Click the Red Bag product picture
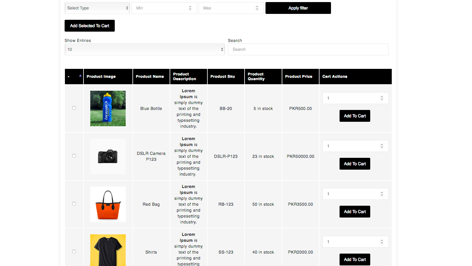This screenshot has width=472, height=266. (108, 204)
